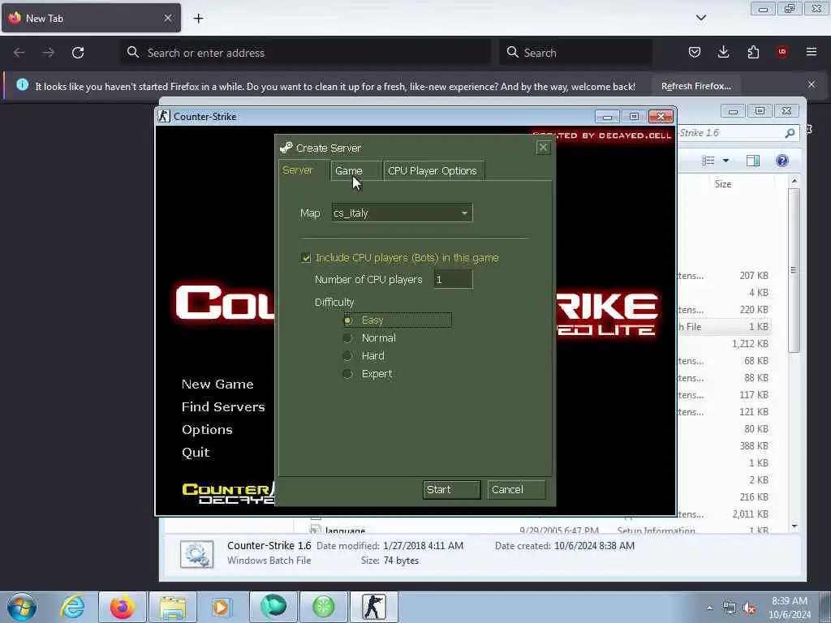Click the Counter-Strike window title icon

[x=164, y=116]
